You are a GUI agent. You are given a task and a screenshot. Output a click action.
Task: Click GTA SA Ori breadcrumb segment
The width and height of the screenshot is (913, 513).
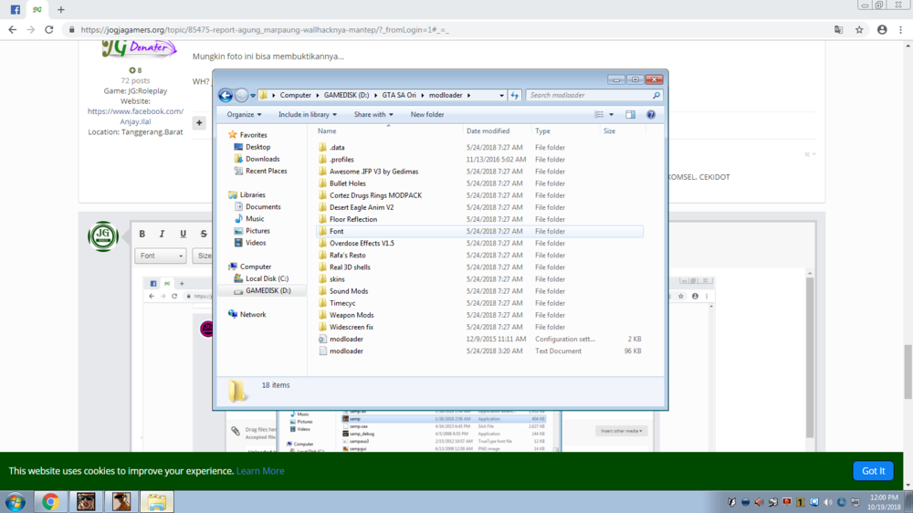[x=399, y=95]
